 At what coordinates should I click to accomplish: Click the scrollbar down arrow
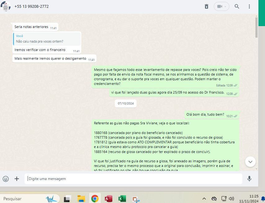point(257,169)
